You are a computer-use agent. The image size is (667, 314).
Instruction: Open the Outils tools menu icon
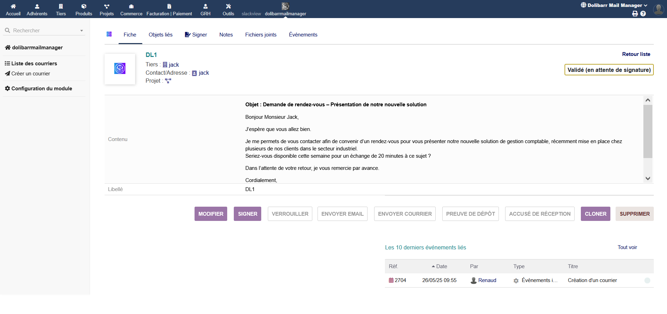coord(228,6)
